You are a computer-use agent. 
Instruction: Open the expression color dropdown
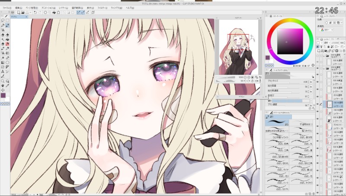point(327,30)
